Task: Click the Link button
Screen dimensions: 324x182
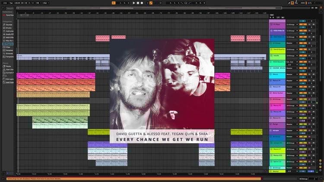Action: (x=5, y=3)
